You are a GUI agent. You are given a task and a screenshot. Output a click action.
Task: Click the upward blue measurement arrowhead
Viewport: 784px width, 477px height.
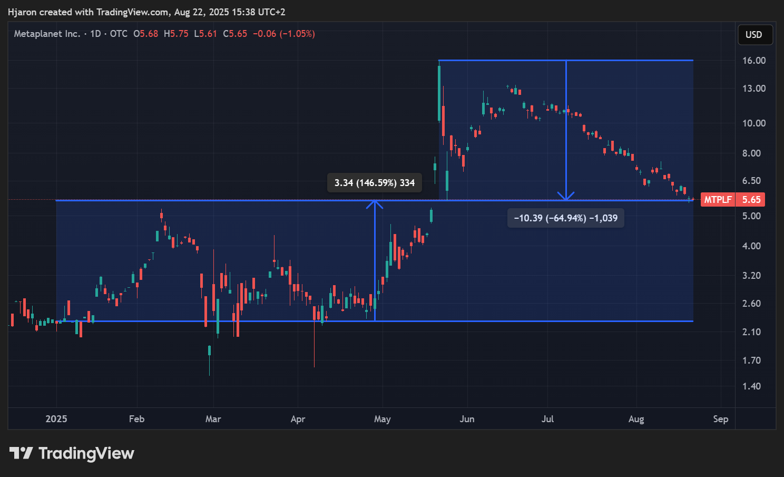point(375,203)
